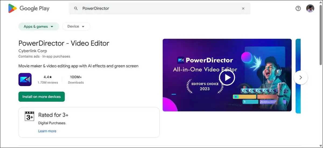This screenshot has width=323, height=148.
Task: Click the Digital Purchases text
Action: click(52, 123)
